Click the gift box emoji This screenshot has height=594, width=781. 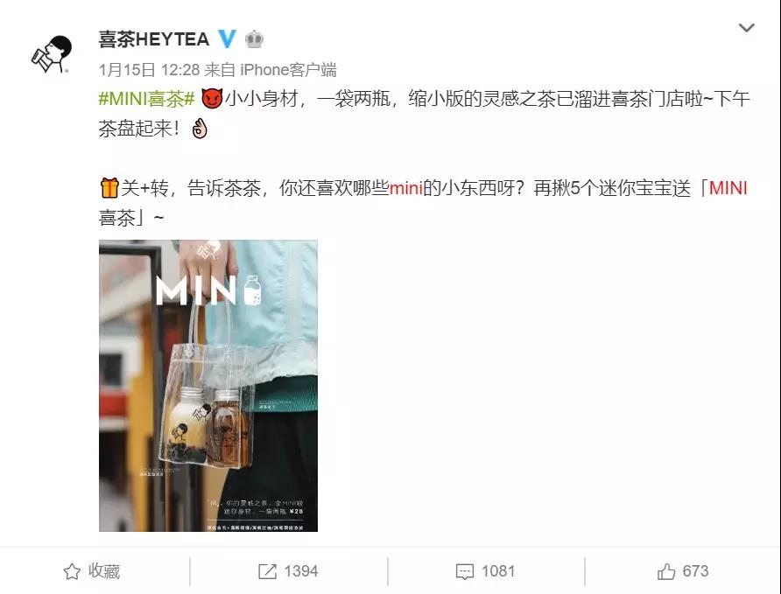pos(109,188)
